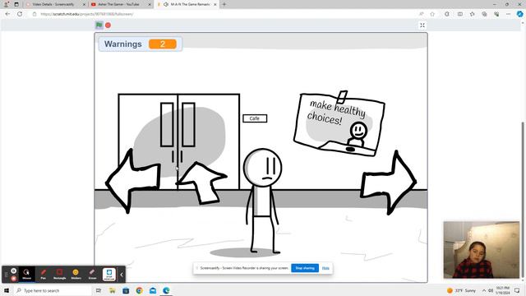Exit Scratch full screen mode
526x296 pixels.
point(422,25)
